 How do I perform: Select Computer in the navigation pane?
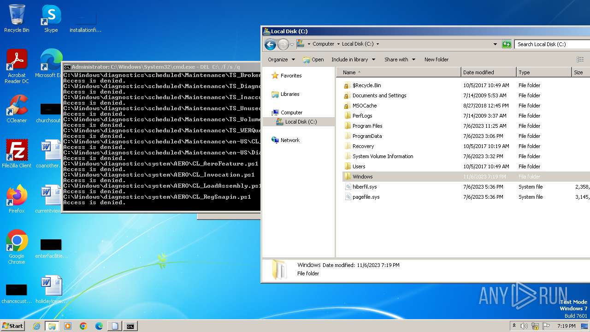tap(287, 113)
